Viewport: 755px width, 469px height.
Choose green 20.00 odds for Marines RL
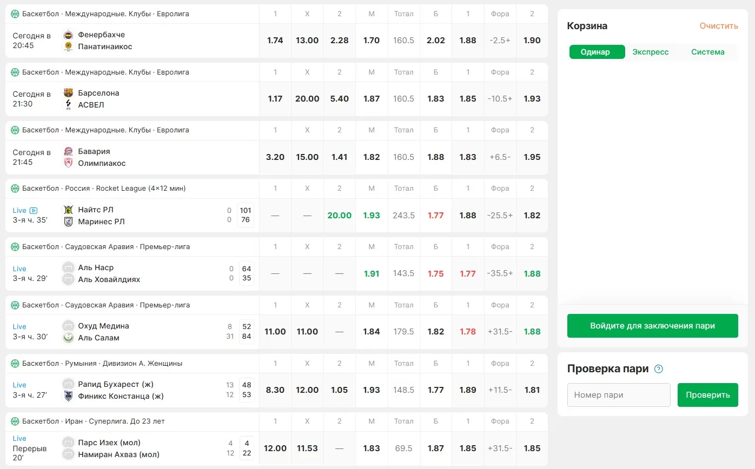coord(339,216)
